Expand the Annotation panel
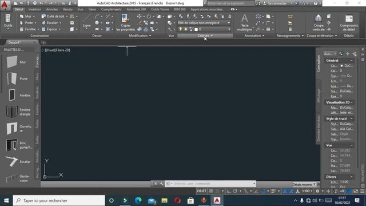 click(254, 35)
